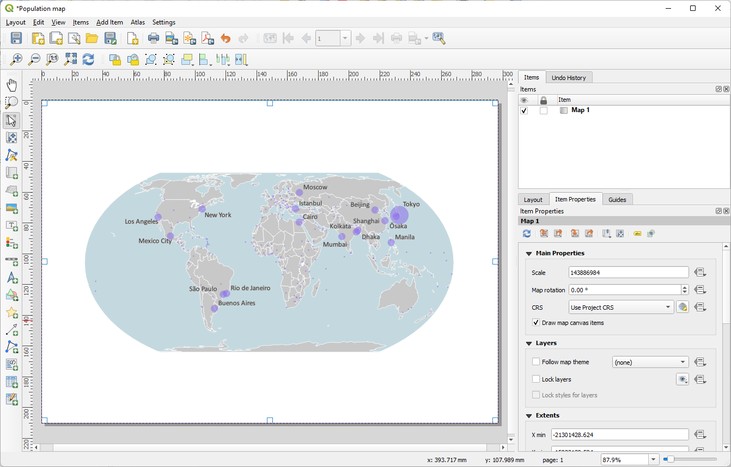This screenshot has width=731, height=467.
Task: Select the Add Map tool
Action: [11, 173]
